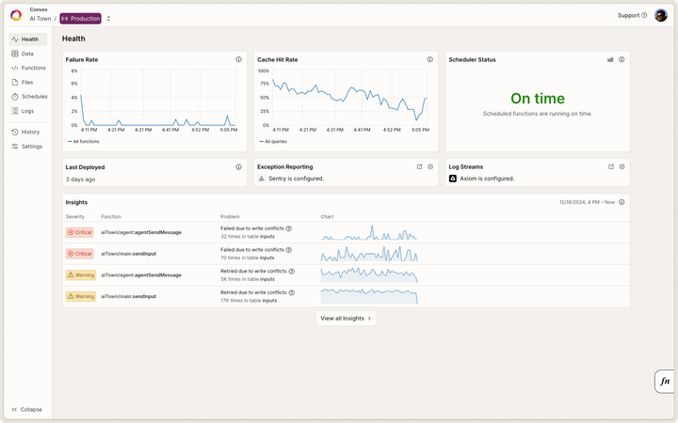Go to the Data page
The width and height of the screenshot is (678, 423).
(x=27, y=54)
